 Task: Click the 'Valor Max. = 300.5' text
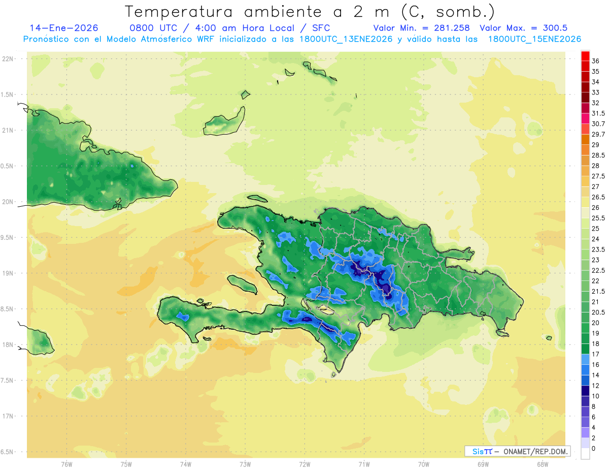click(x=523, y=28)
